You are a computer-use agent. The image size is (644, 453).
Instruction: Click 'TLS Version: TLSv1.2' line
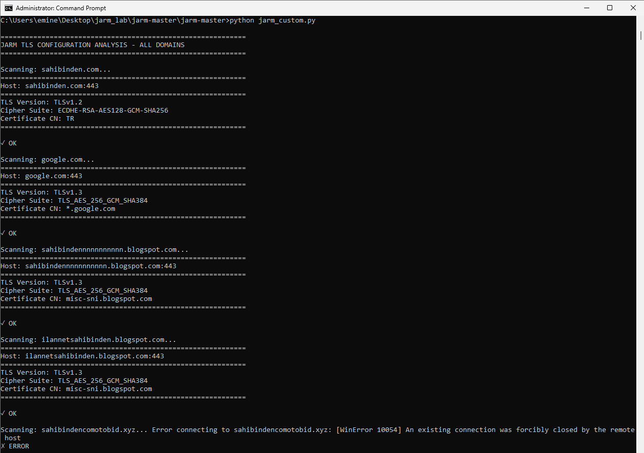(41, 102)
